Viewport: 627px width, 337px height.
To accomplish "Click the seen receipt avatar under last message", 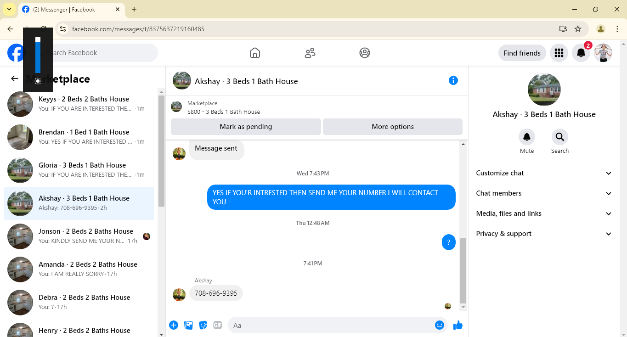I will (448, 306).
